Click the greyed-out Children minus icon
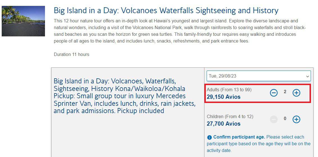The image size is (318, 157). 274,119
